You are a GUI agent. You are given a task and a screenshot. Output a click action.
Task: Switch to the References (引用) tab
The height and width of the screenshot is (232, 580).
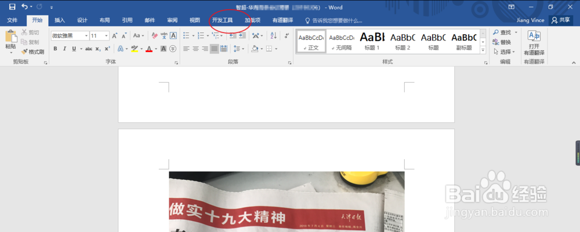coord(127,20)
